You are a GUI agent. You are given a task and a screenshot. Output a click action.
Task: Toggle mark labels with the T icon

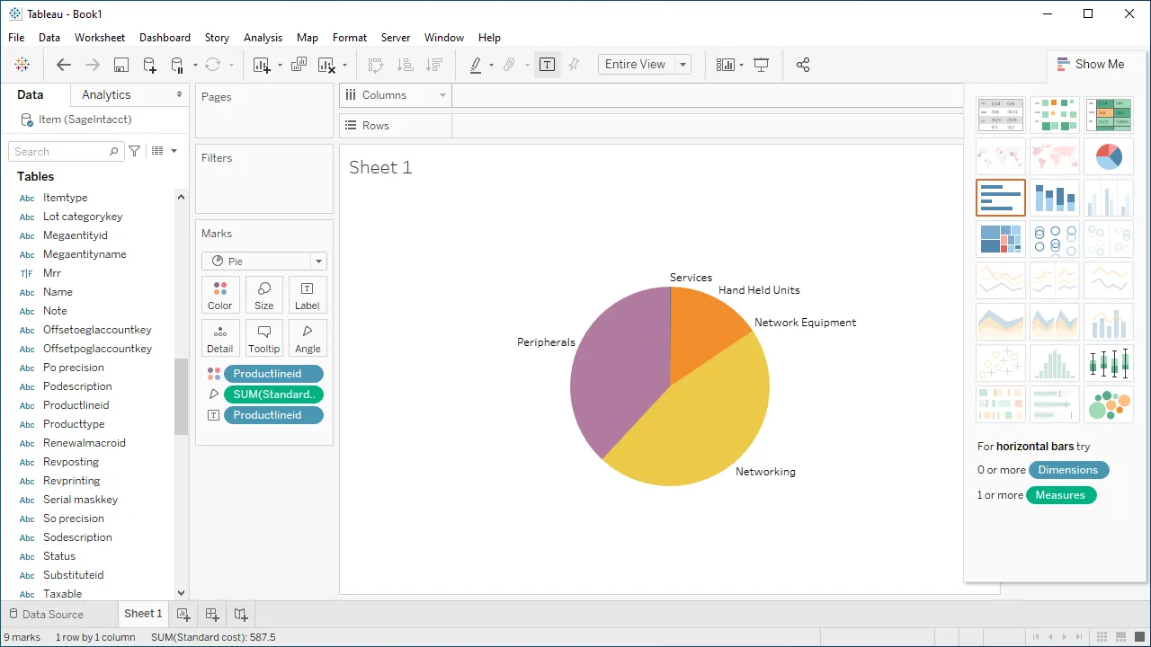click(x=547, y=65)
